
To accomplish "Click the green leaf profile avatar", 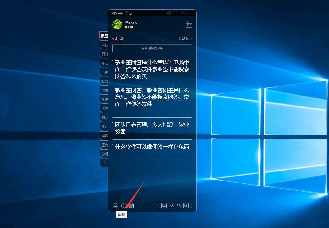I will click(x=117, y=24).
